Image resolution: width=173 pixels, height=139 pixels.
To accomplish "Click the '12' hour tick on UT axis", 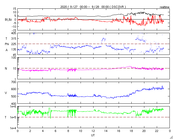I will pos(94,131).
